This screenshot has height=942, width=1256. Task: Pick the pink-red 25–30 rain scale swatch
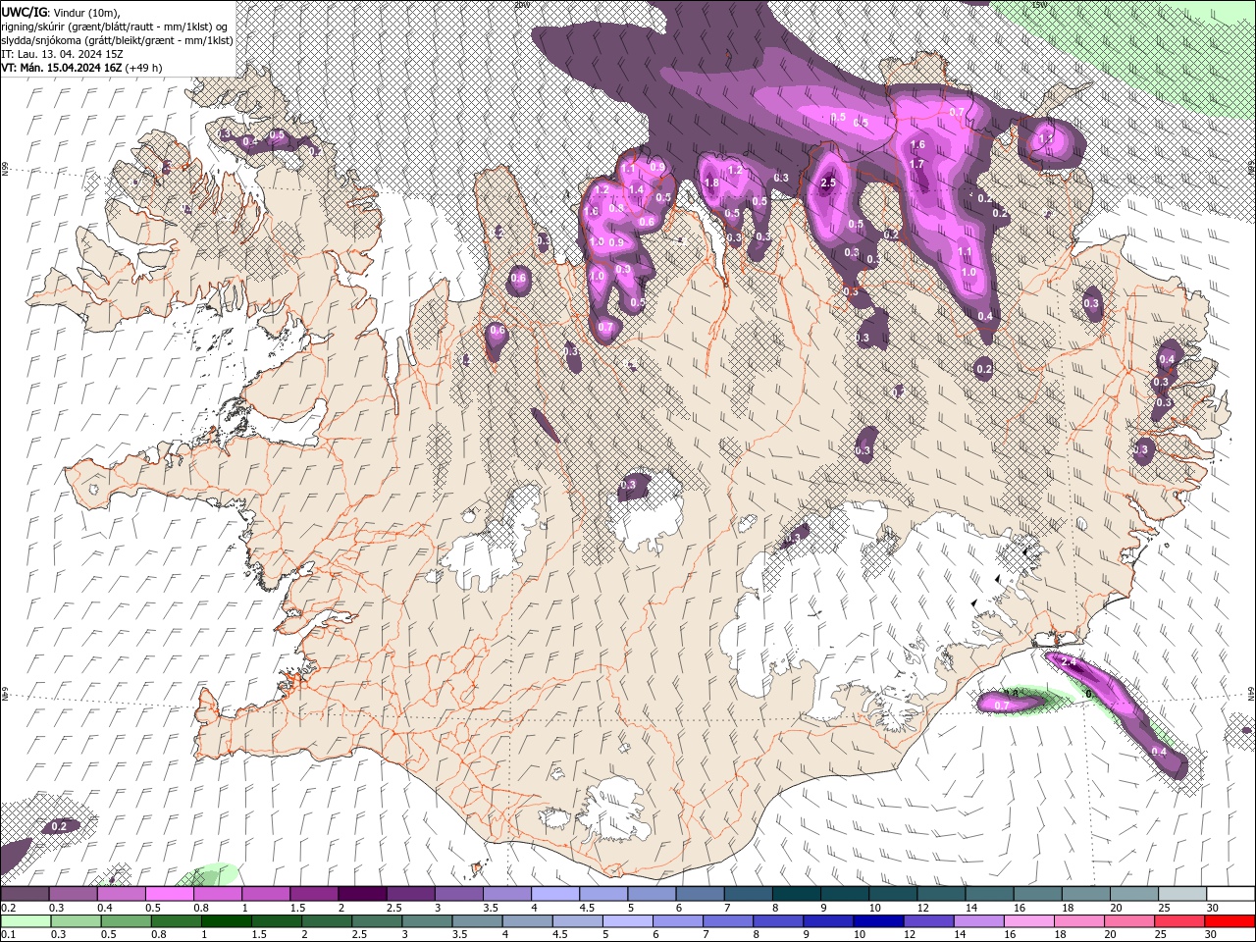(1180, 921)
